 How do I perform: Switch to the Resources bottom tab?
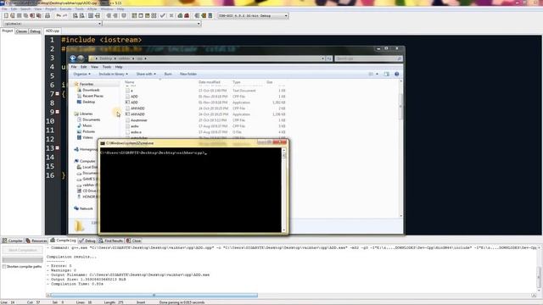pyautogui.click(x=36, y=241)
